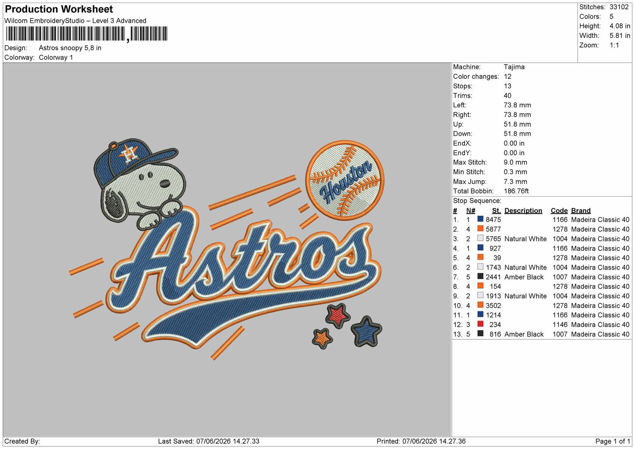The height and width of the screenshot is (449, 635).
Task: Click the white swatch in stop 9
Action: [480, 296]
